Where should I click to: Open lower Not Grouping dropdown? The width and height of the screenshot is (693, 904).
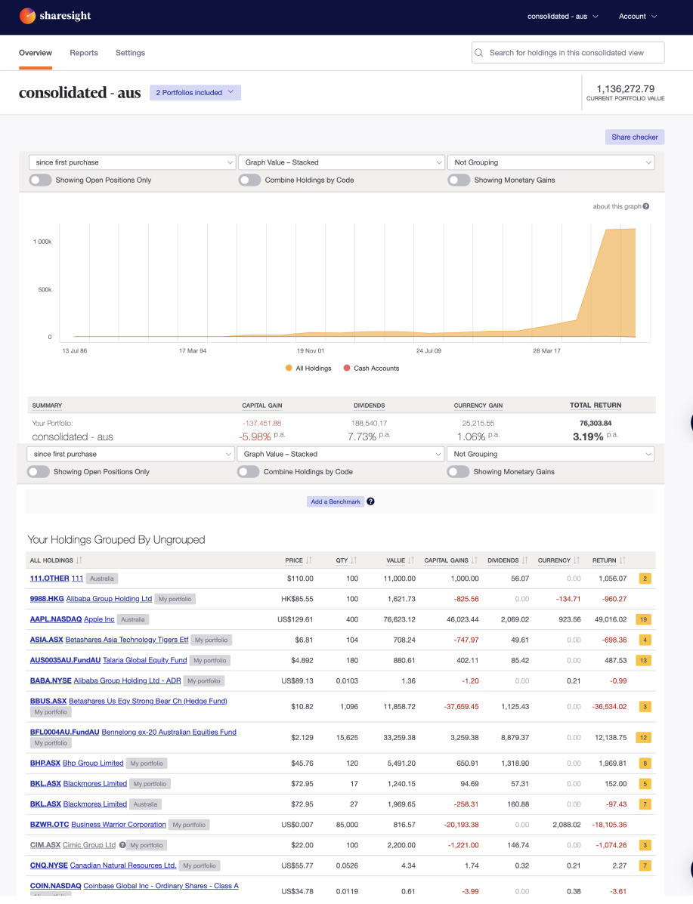click(550, 455)
